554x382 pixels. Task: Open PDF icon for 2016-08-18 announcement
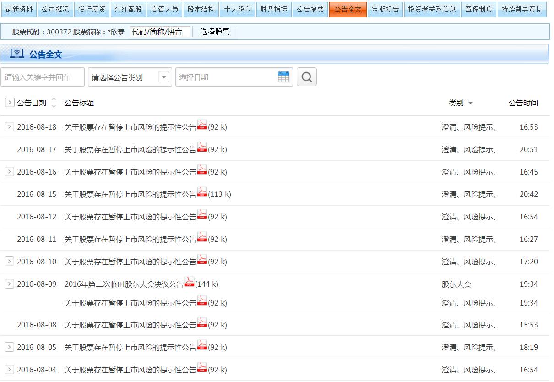point(202,126)
